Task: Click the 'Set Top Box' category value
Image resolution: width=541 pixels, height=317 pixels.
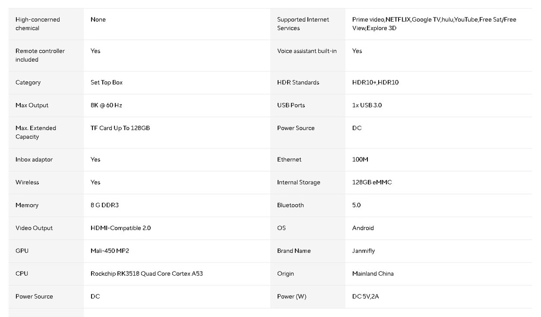Action: click(x=106, y=83)
